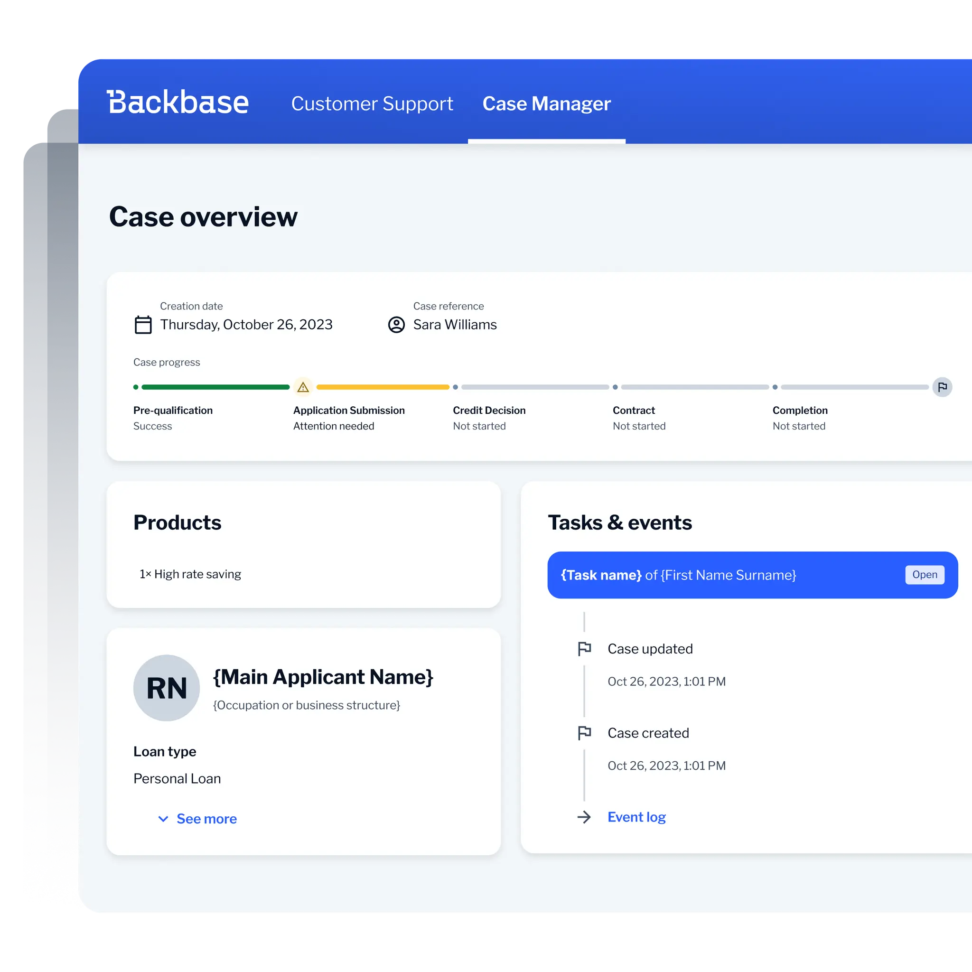Select the Credit Decision step label
This screenshot has height=972, width=972.
(x=488, y=410)
